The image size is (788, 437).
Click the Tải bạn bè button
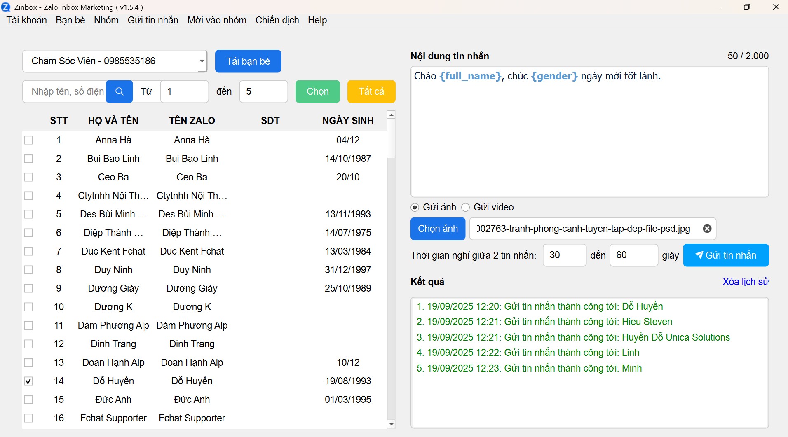click(x=248, y=61)
